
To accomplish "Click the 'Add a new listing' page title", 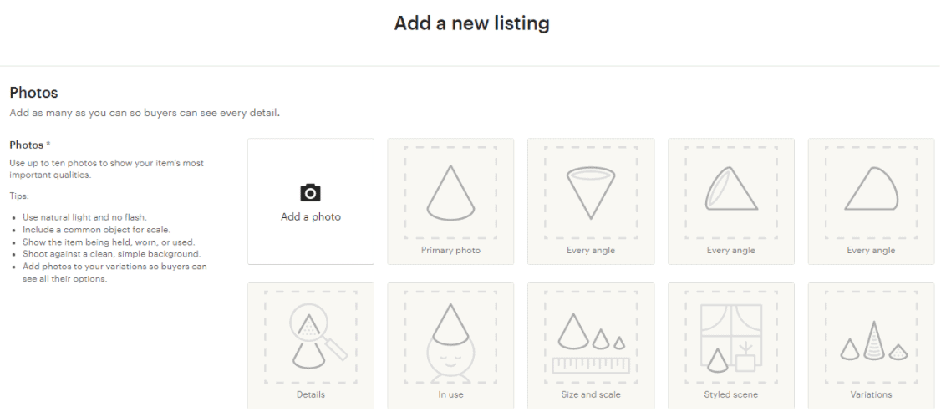I will [x=472, y=23].
